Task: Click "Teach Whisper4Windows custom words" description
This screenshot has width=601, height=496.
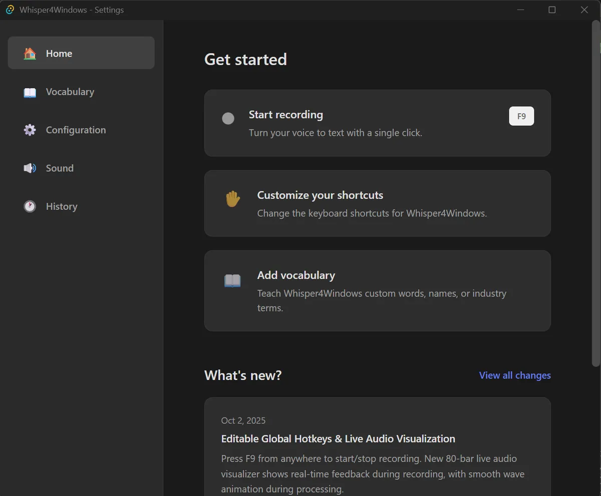Action: pos(382,301)
